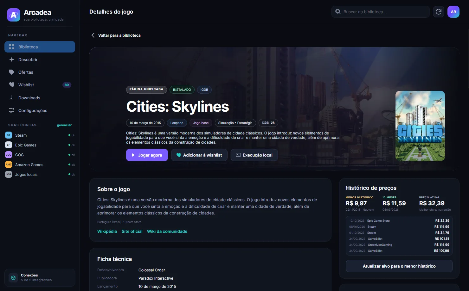Viewport: 469px width, 291px height.
Task: Open the Descobrir section
Action: [x=40, y=59]
